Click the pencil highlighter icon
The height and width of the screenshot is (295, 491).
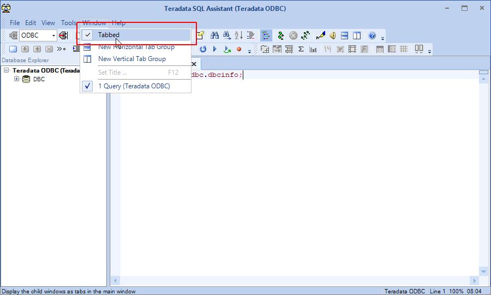coord(320,35)
